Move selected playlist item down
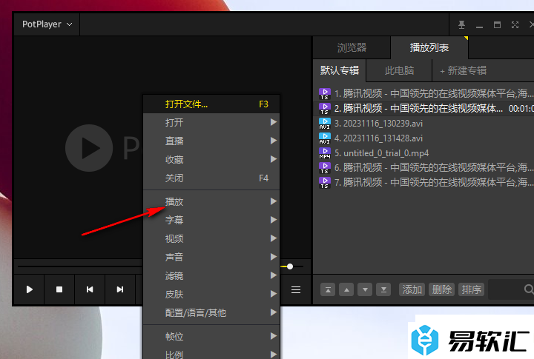This screenshot has height=359, width=534. click(x=365, y=289)
